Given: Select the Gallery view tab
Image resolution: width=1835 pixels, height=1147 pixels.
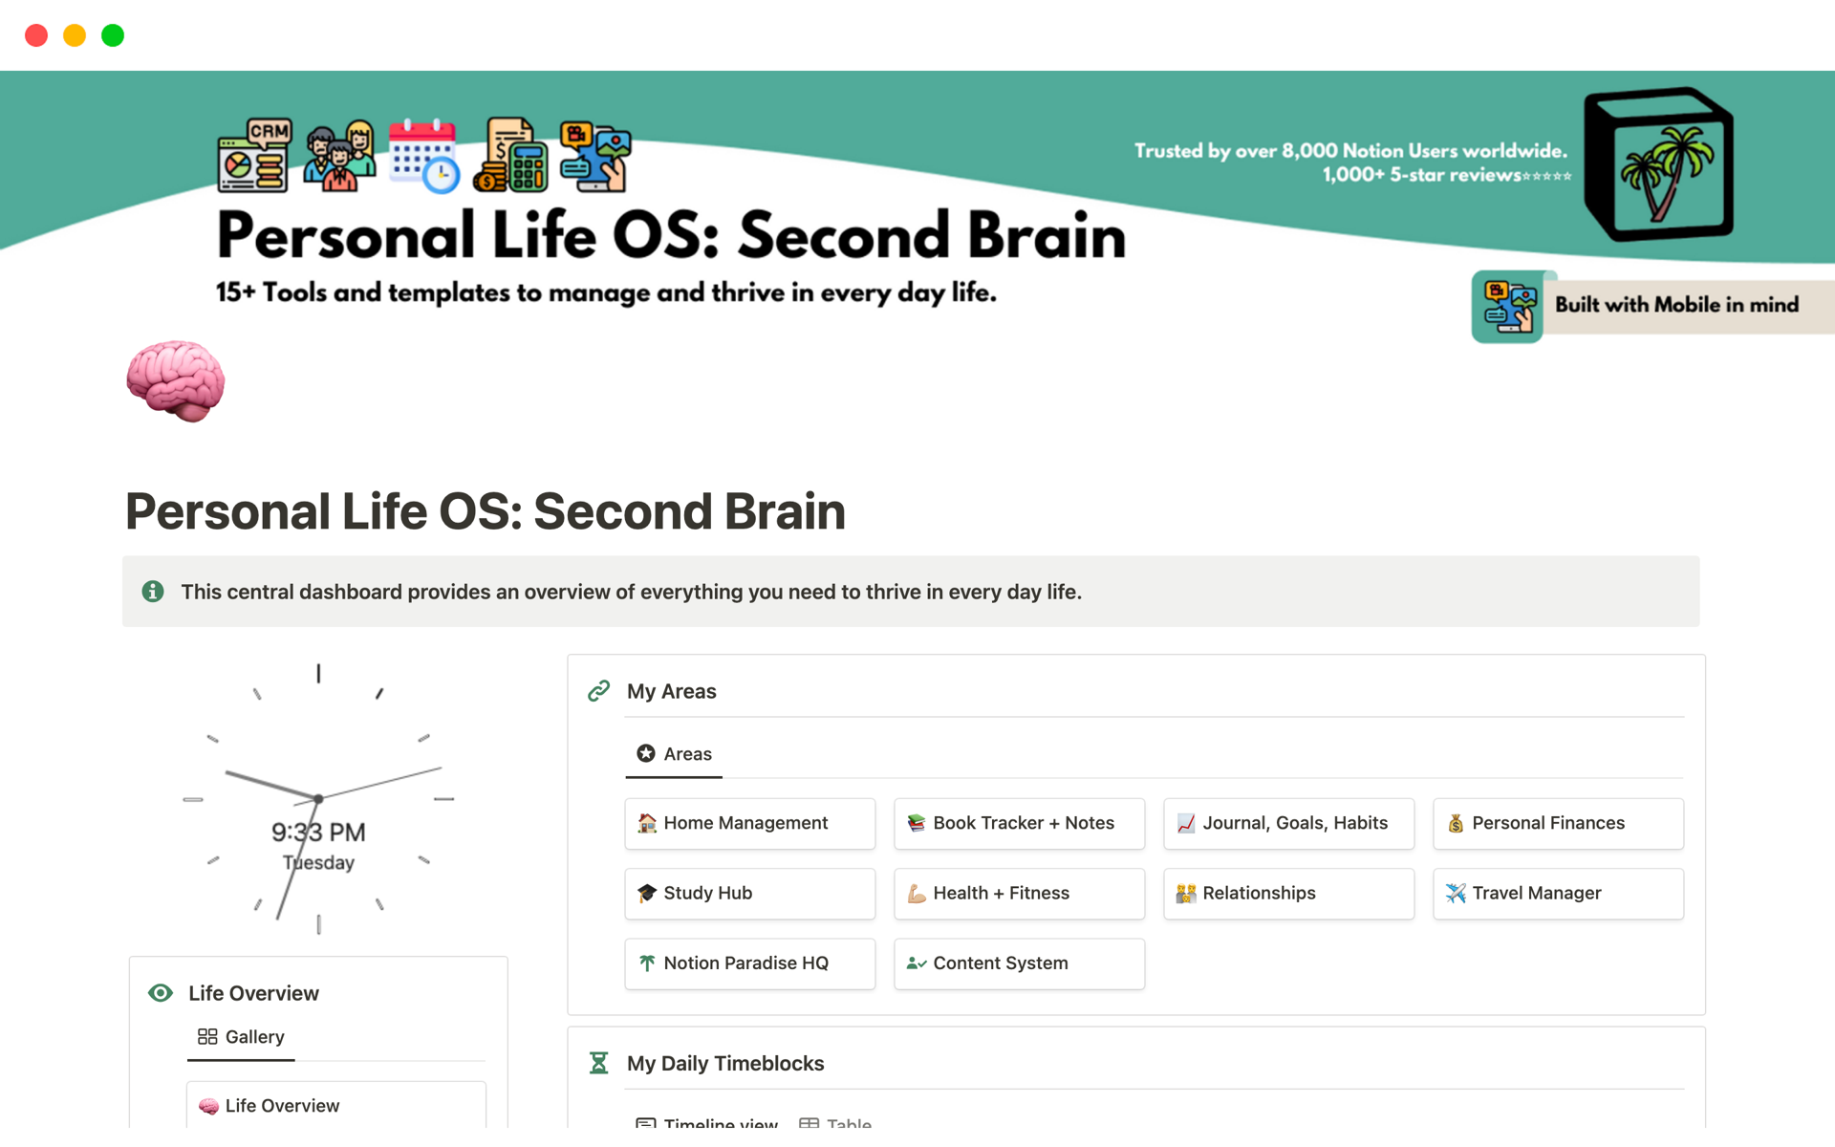Looking at the screenshot, I should tap(241, 1037).
